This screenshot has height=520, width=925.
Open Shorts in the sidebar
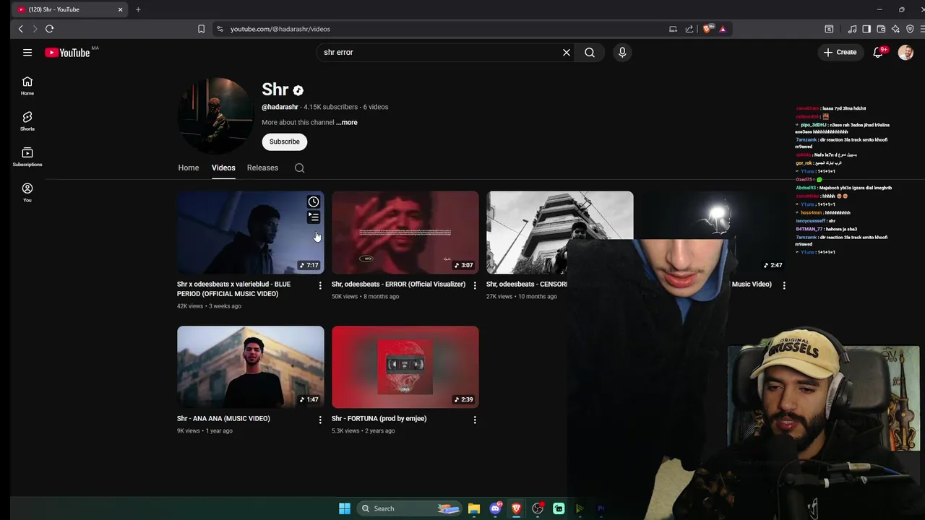click(27, 121)
